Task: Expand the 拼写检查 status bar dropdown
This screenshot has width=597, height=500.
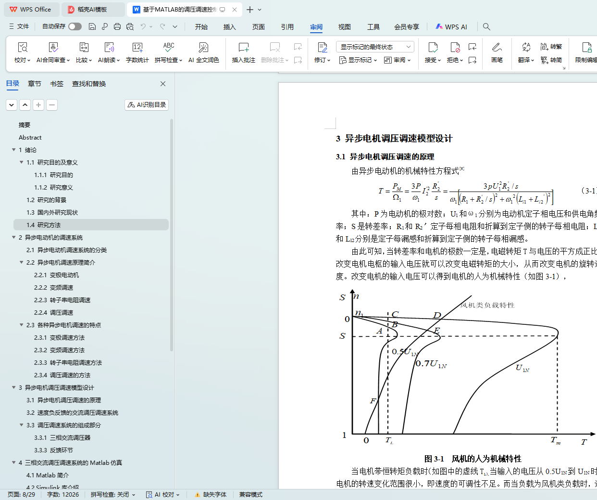Action: point(113,495)
